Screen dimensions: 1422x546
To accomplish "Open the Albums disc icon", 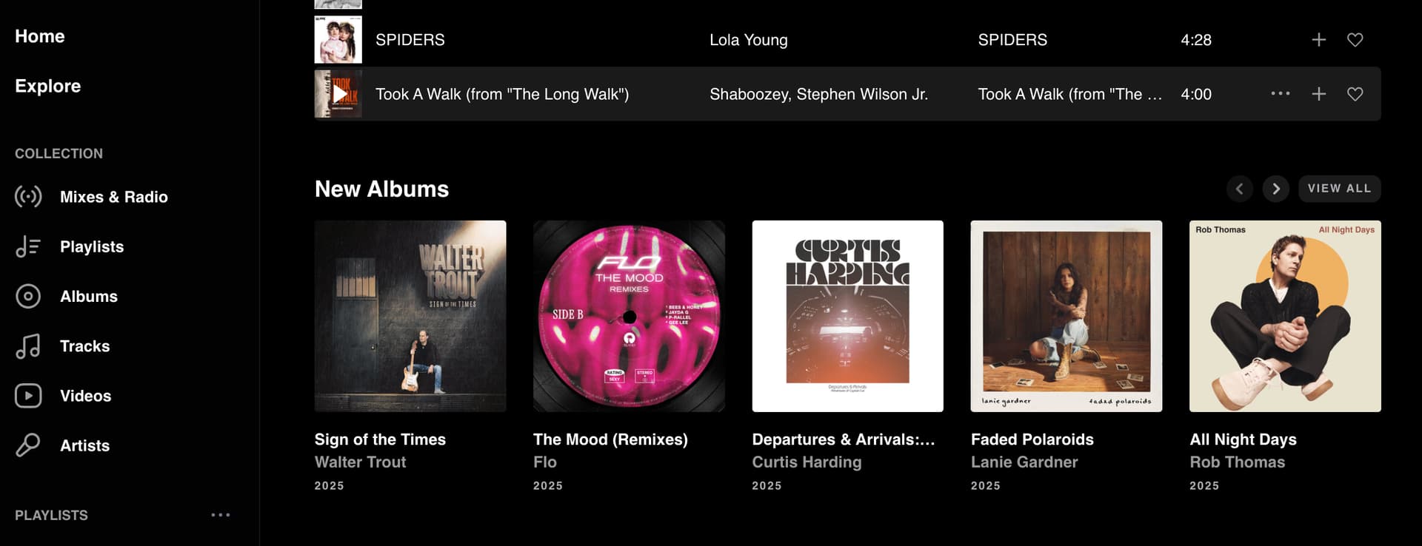I will click(28, 296).
